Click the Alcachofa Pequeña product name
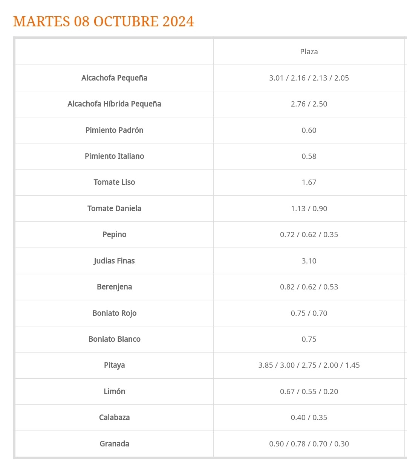Screen dimensions: 407x460 pyautogui.click(x=114, y=78)
